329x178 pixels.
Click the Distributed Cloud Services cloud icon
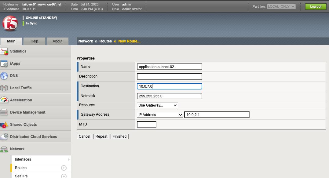pyautogui.click(x=4, y=136)
